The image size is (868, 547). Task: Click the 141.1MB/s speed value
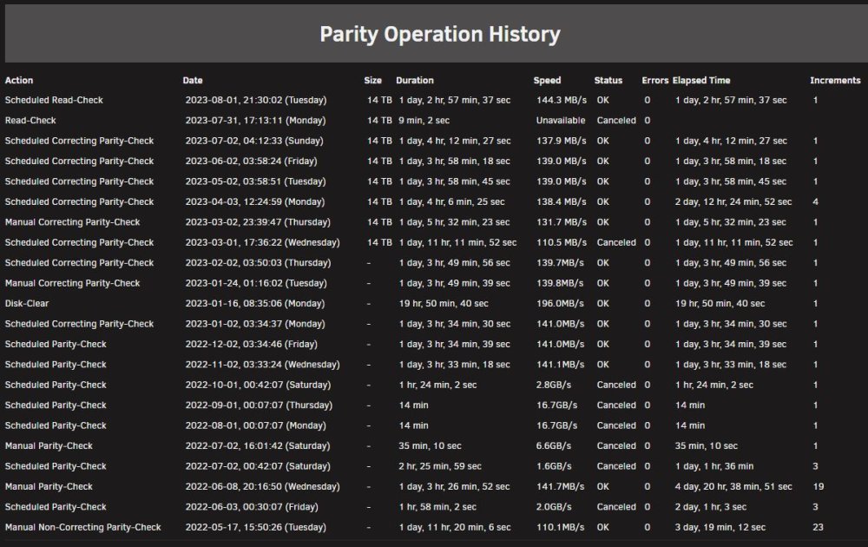(x=560, y=365)
